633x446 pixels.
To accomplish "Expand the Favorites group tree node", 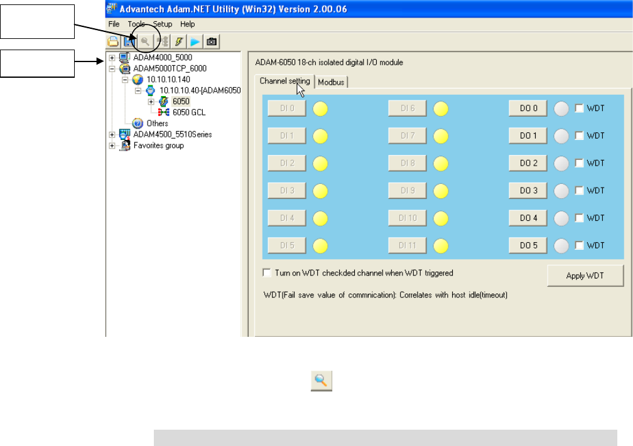I will pos(112,146).
